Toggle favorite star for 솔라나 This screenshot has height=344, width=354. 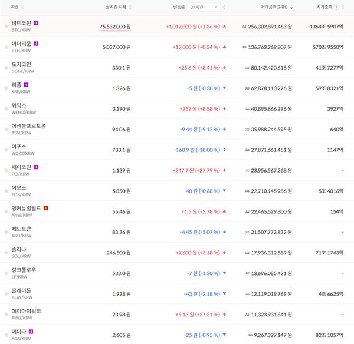tap(6, 253)
